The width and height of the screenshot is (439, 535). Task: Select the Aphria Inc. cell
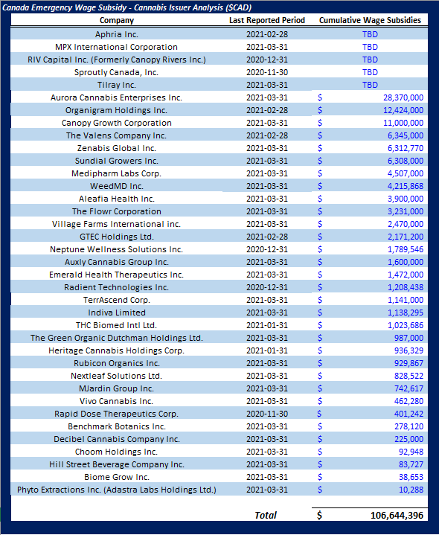pos(117,34)
